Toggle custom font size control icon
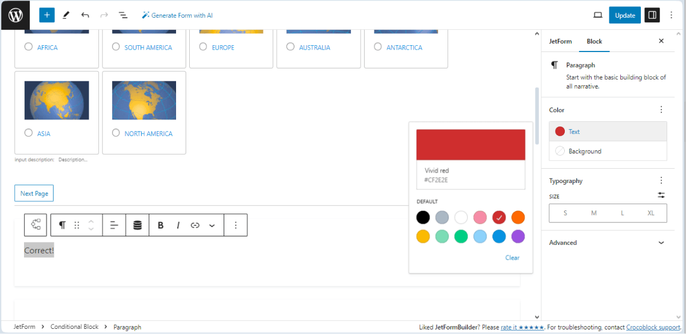Screen dimensions: 686x334 [x=661, y=196]
